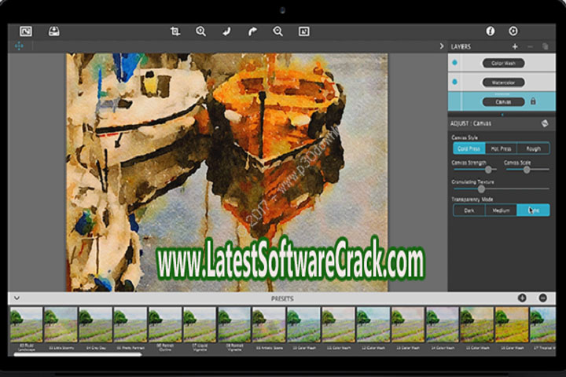566x377 pixels.
Task: Choose Rough canvas style
Action: [x=533, y=148]
